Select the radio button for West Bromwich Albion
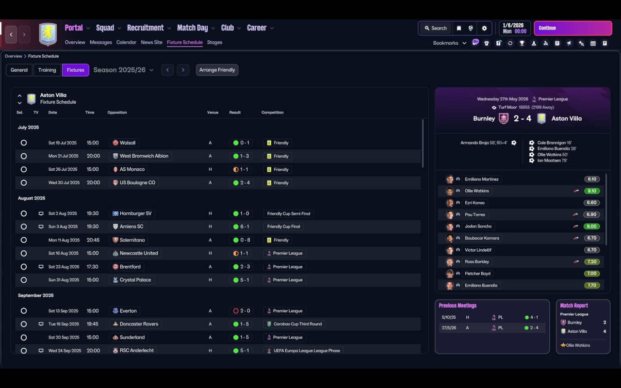This screenshot has width=621, height=388. (24, 156)
